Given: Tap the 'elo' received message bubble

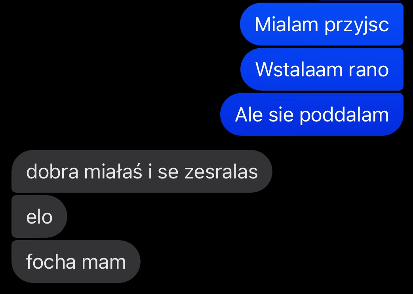Looking at the screenshot, I should click(39, 216).
